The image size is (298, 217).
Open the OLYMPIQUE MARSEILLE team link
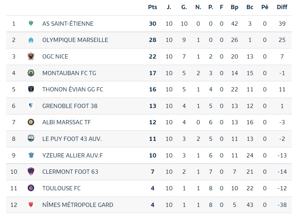tap(75, 40)
